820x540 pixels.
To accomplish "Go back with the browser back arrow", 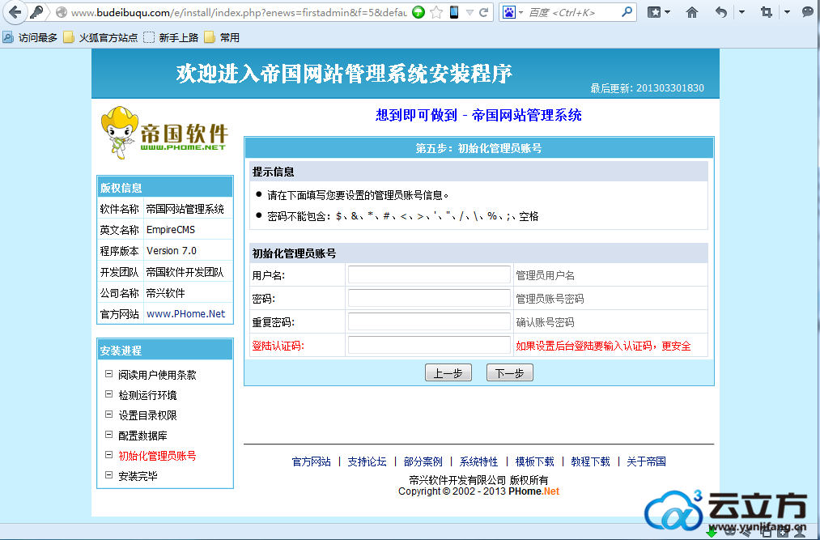I will (14, 12).
